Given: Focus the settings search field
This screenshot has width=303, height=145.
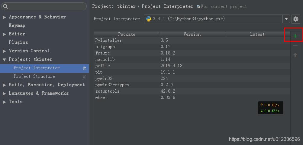Looking at the screenshot, I should click(47, 6).
